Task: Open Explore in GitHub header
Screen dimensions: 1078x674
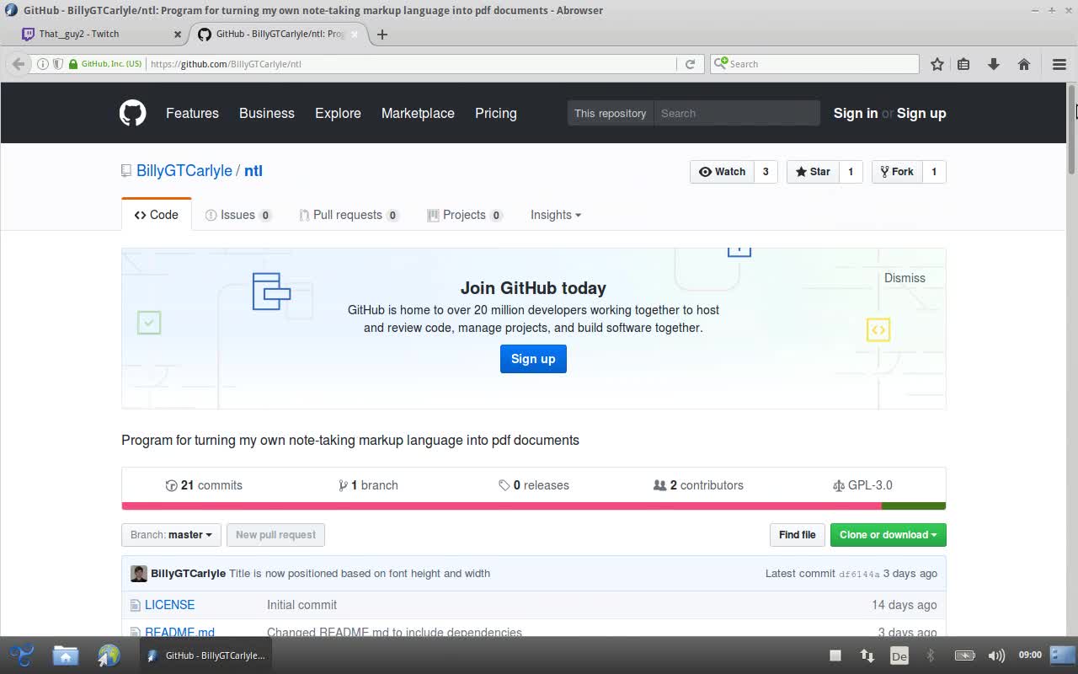Action: 338,113
